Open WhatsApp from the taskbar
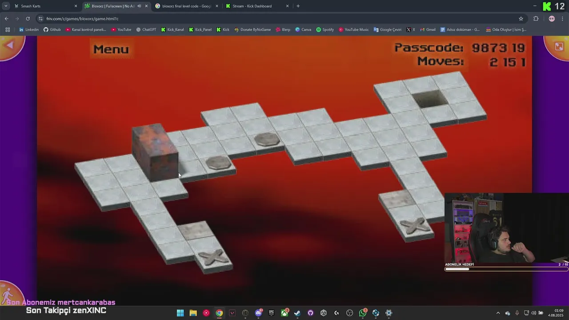Screen dimensions: 569x320 (x=363, y=313)
